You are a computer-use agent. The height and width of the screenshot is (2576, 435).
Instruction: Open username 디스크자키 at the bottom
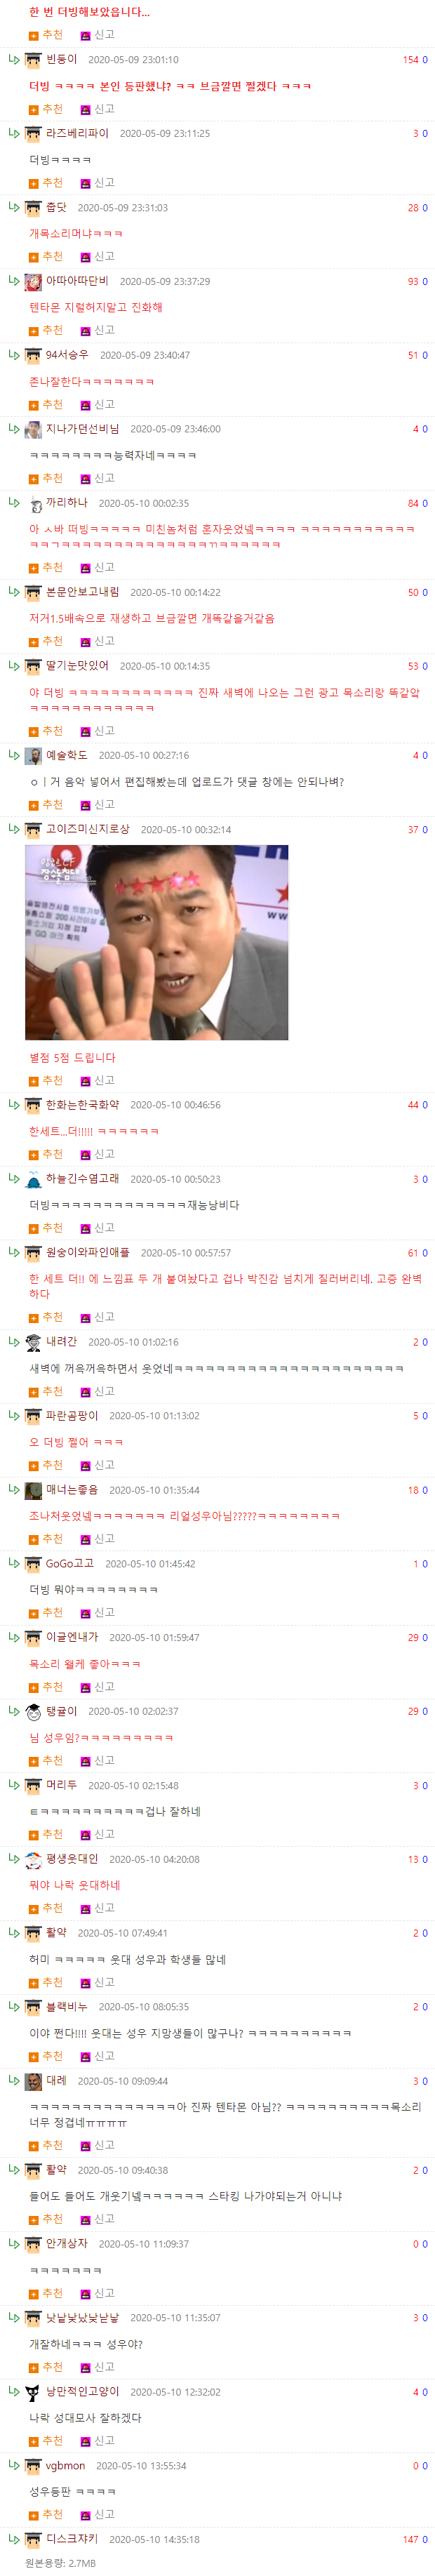(x=72, y=2540)
